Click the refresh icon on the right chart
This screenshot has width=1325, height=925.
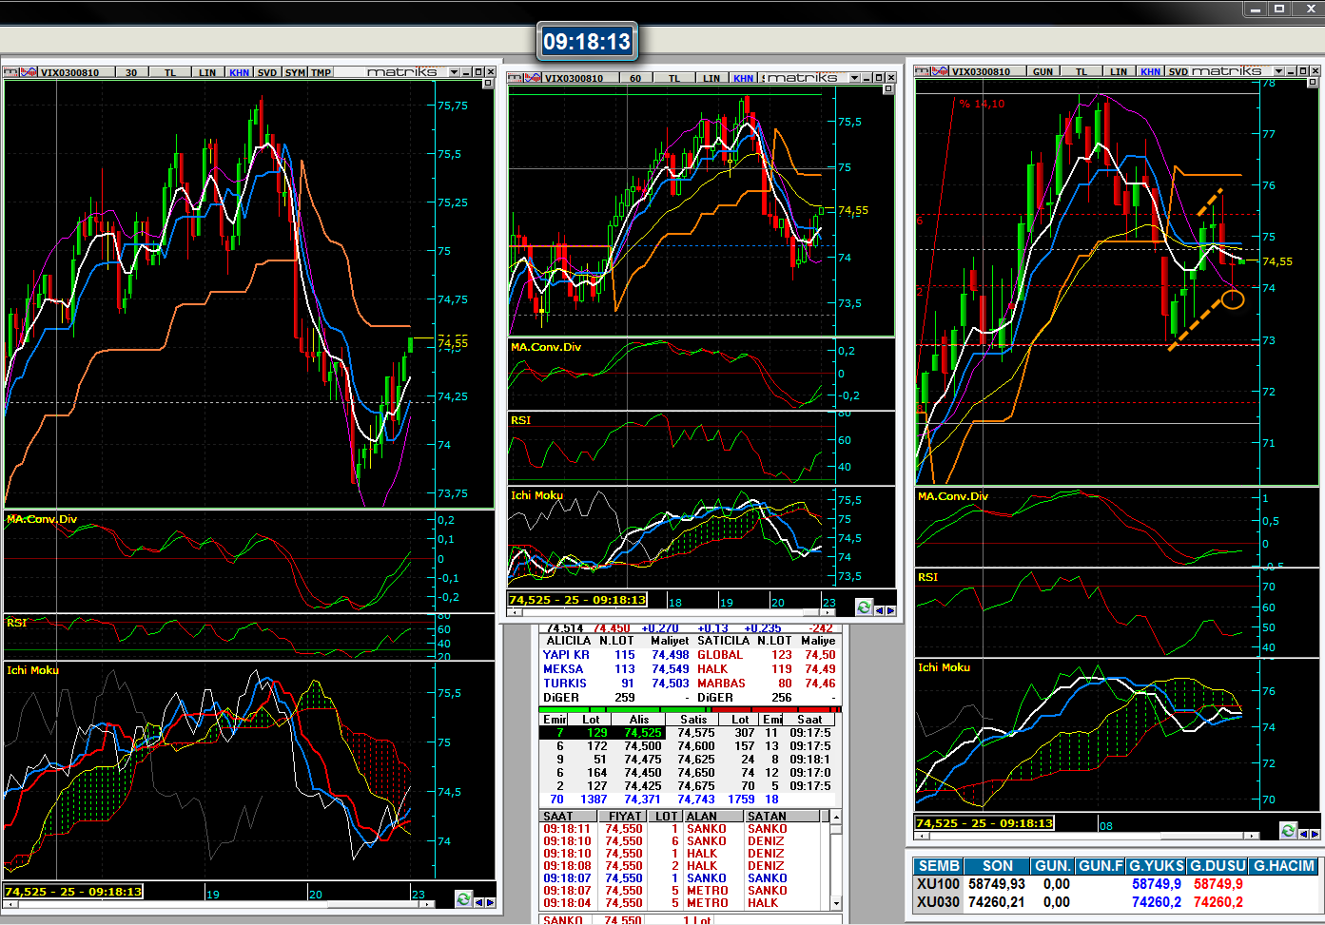pos(1288,831)
